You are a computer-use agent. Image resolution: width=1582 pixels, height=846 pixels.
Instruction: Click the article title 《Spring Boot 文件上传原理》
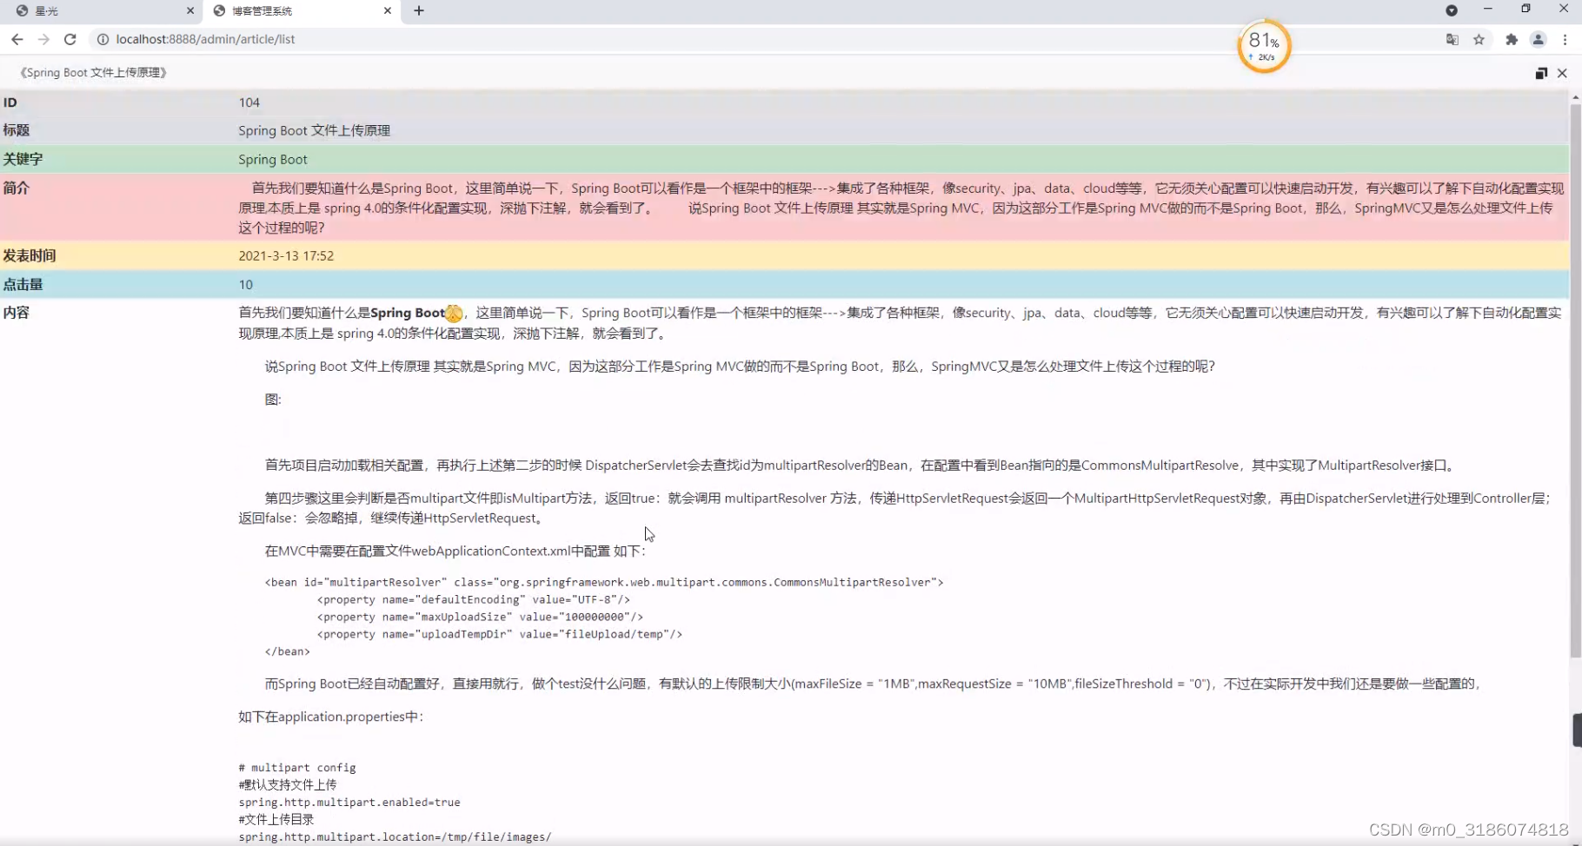pos(92,73)
